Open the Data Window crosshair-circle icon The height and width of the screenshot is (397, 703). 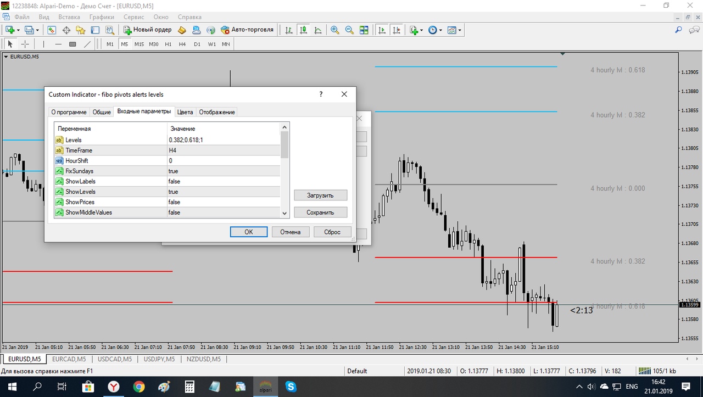point(66,30)
